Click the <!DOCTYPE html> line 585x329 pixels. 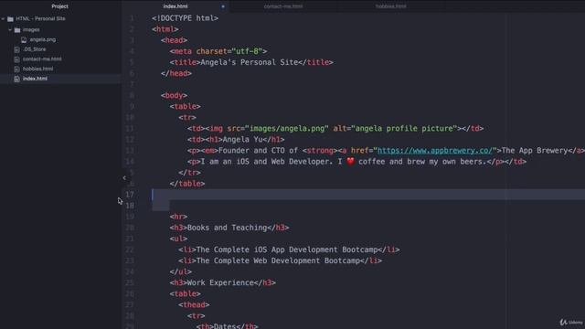pos(185,18)
